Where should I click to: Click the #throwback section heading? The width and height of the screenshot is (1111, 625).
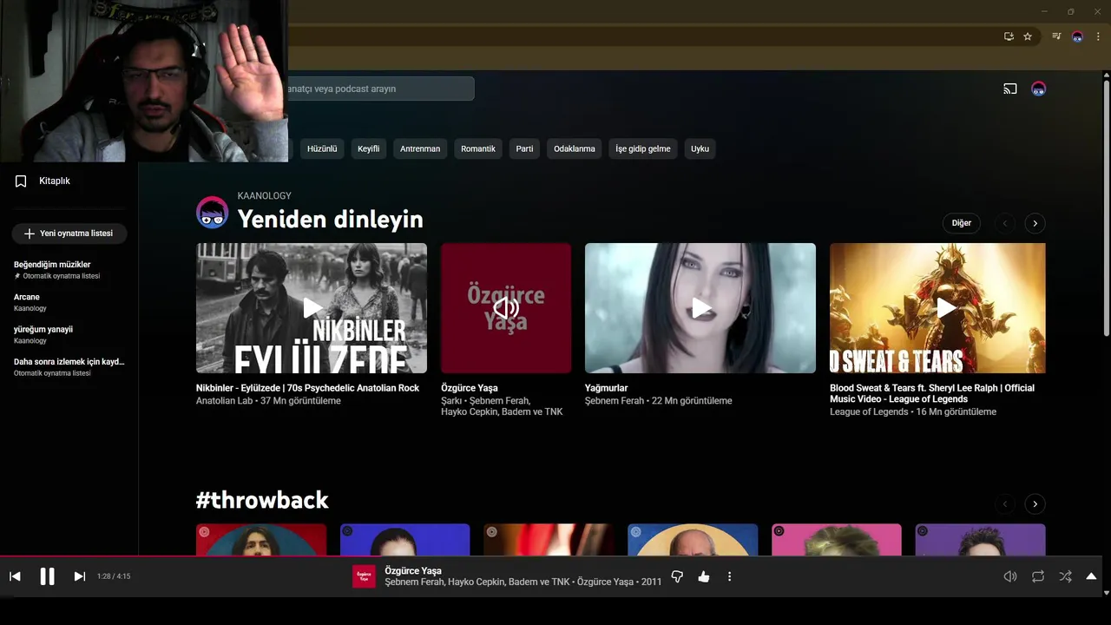point(262,500)
